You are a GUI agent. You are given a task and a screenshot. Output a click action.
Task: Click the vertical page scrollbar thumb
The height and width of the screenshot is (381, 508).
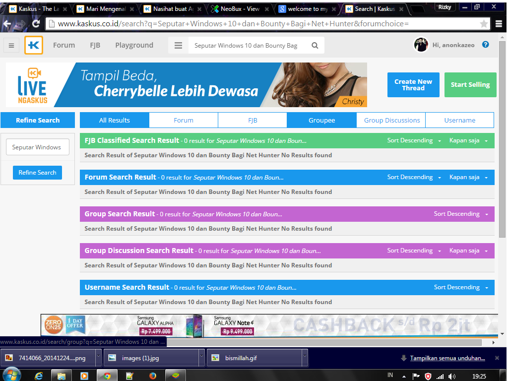coord(502,139)
